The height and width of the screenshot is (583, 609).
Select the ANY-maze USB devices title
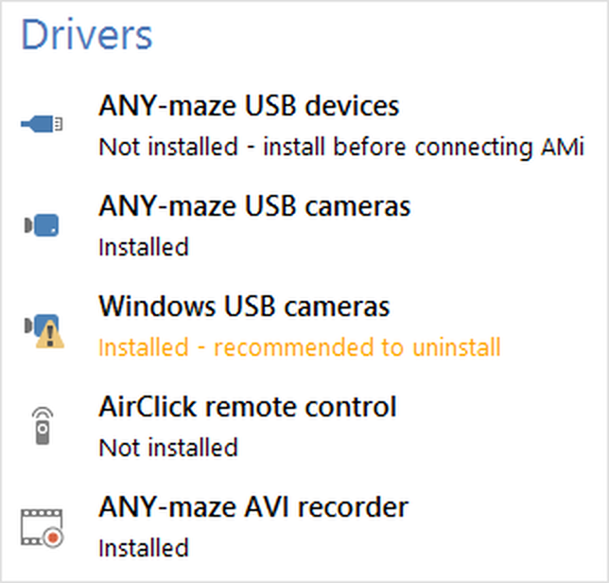tap(249, 106)
